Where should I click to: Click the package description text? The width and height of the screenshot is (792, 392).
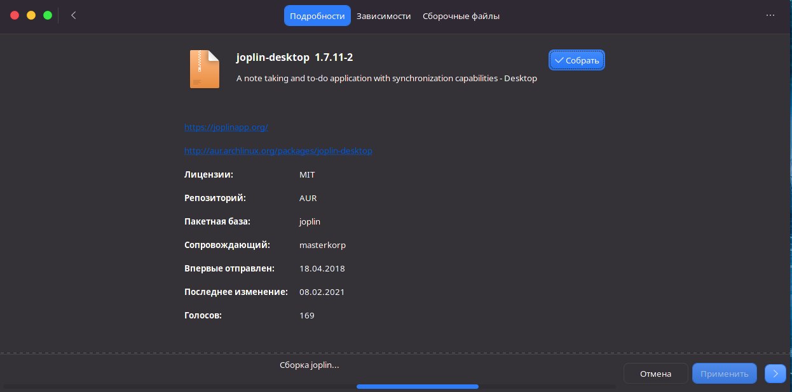coord(386,79)
